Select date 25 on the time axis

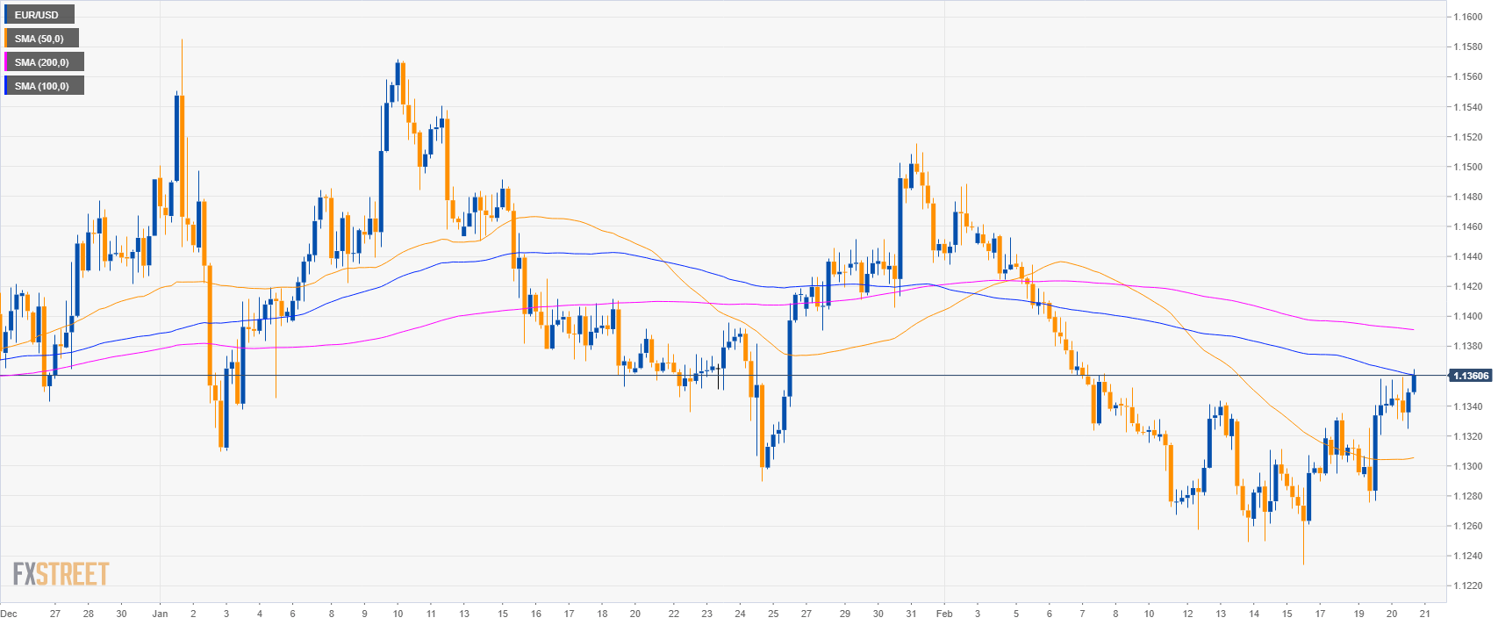click(773, 614)
